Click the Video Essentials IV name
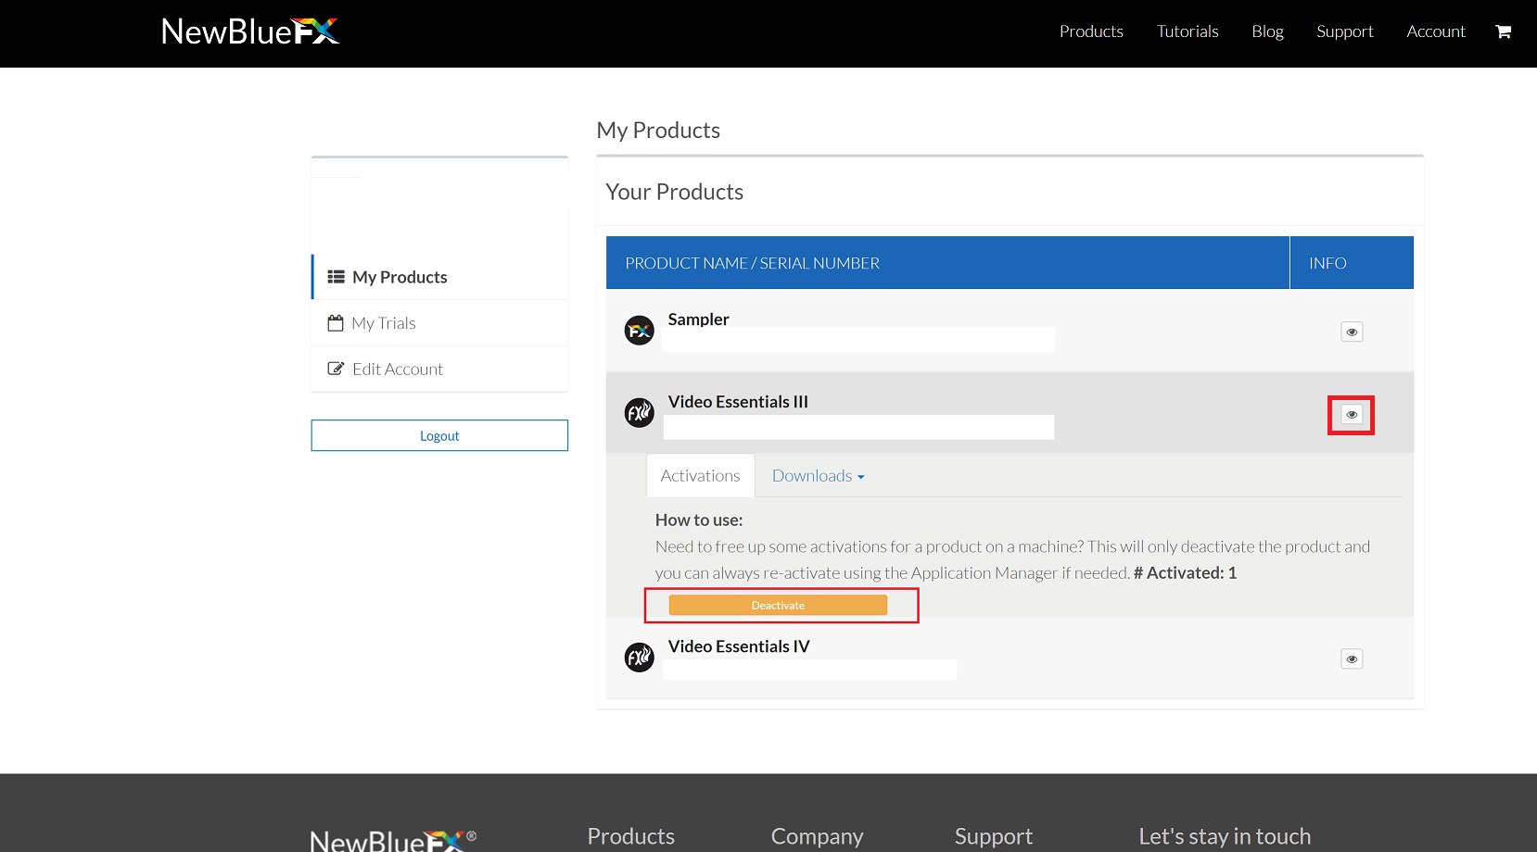 click(x=739, y=646)
